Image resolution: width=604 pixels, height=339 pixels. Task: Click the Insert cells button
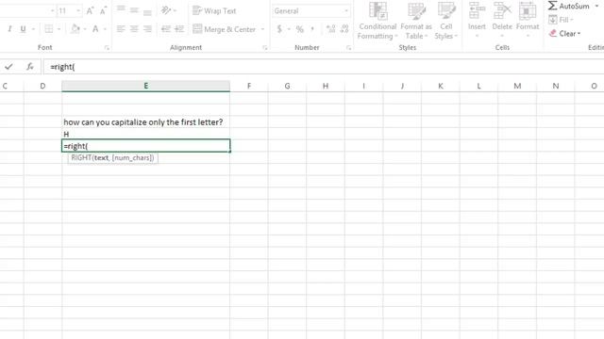[x=477, y=19]
